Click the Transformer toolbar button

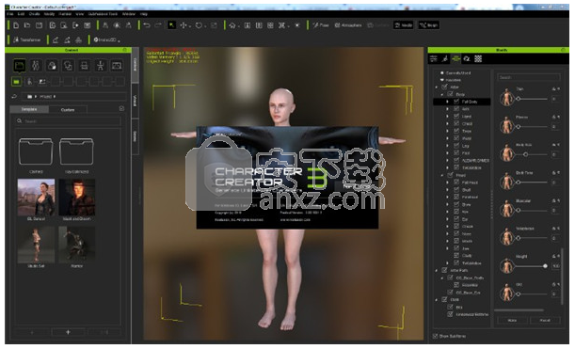(x=26, y=40)
